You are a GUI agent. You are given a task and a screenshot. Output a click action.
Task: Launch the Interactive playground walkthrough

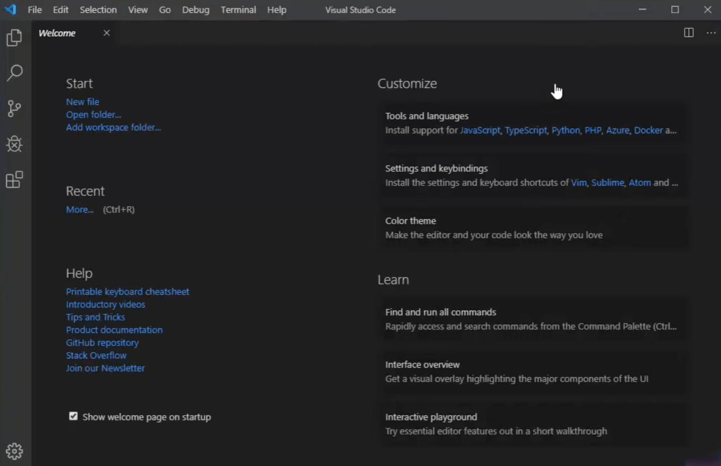(496, 424)
